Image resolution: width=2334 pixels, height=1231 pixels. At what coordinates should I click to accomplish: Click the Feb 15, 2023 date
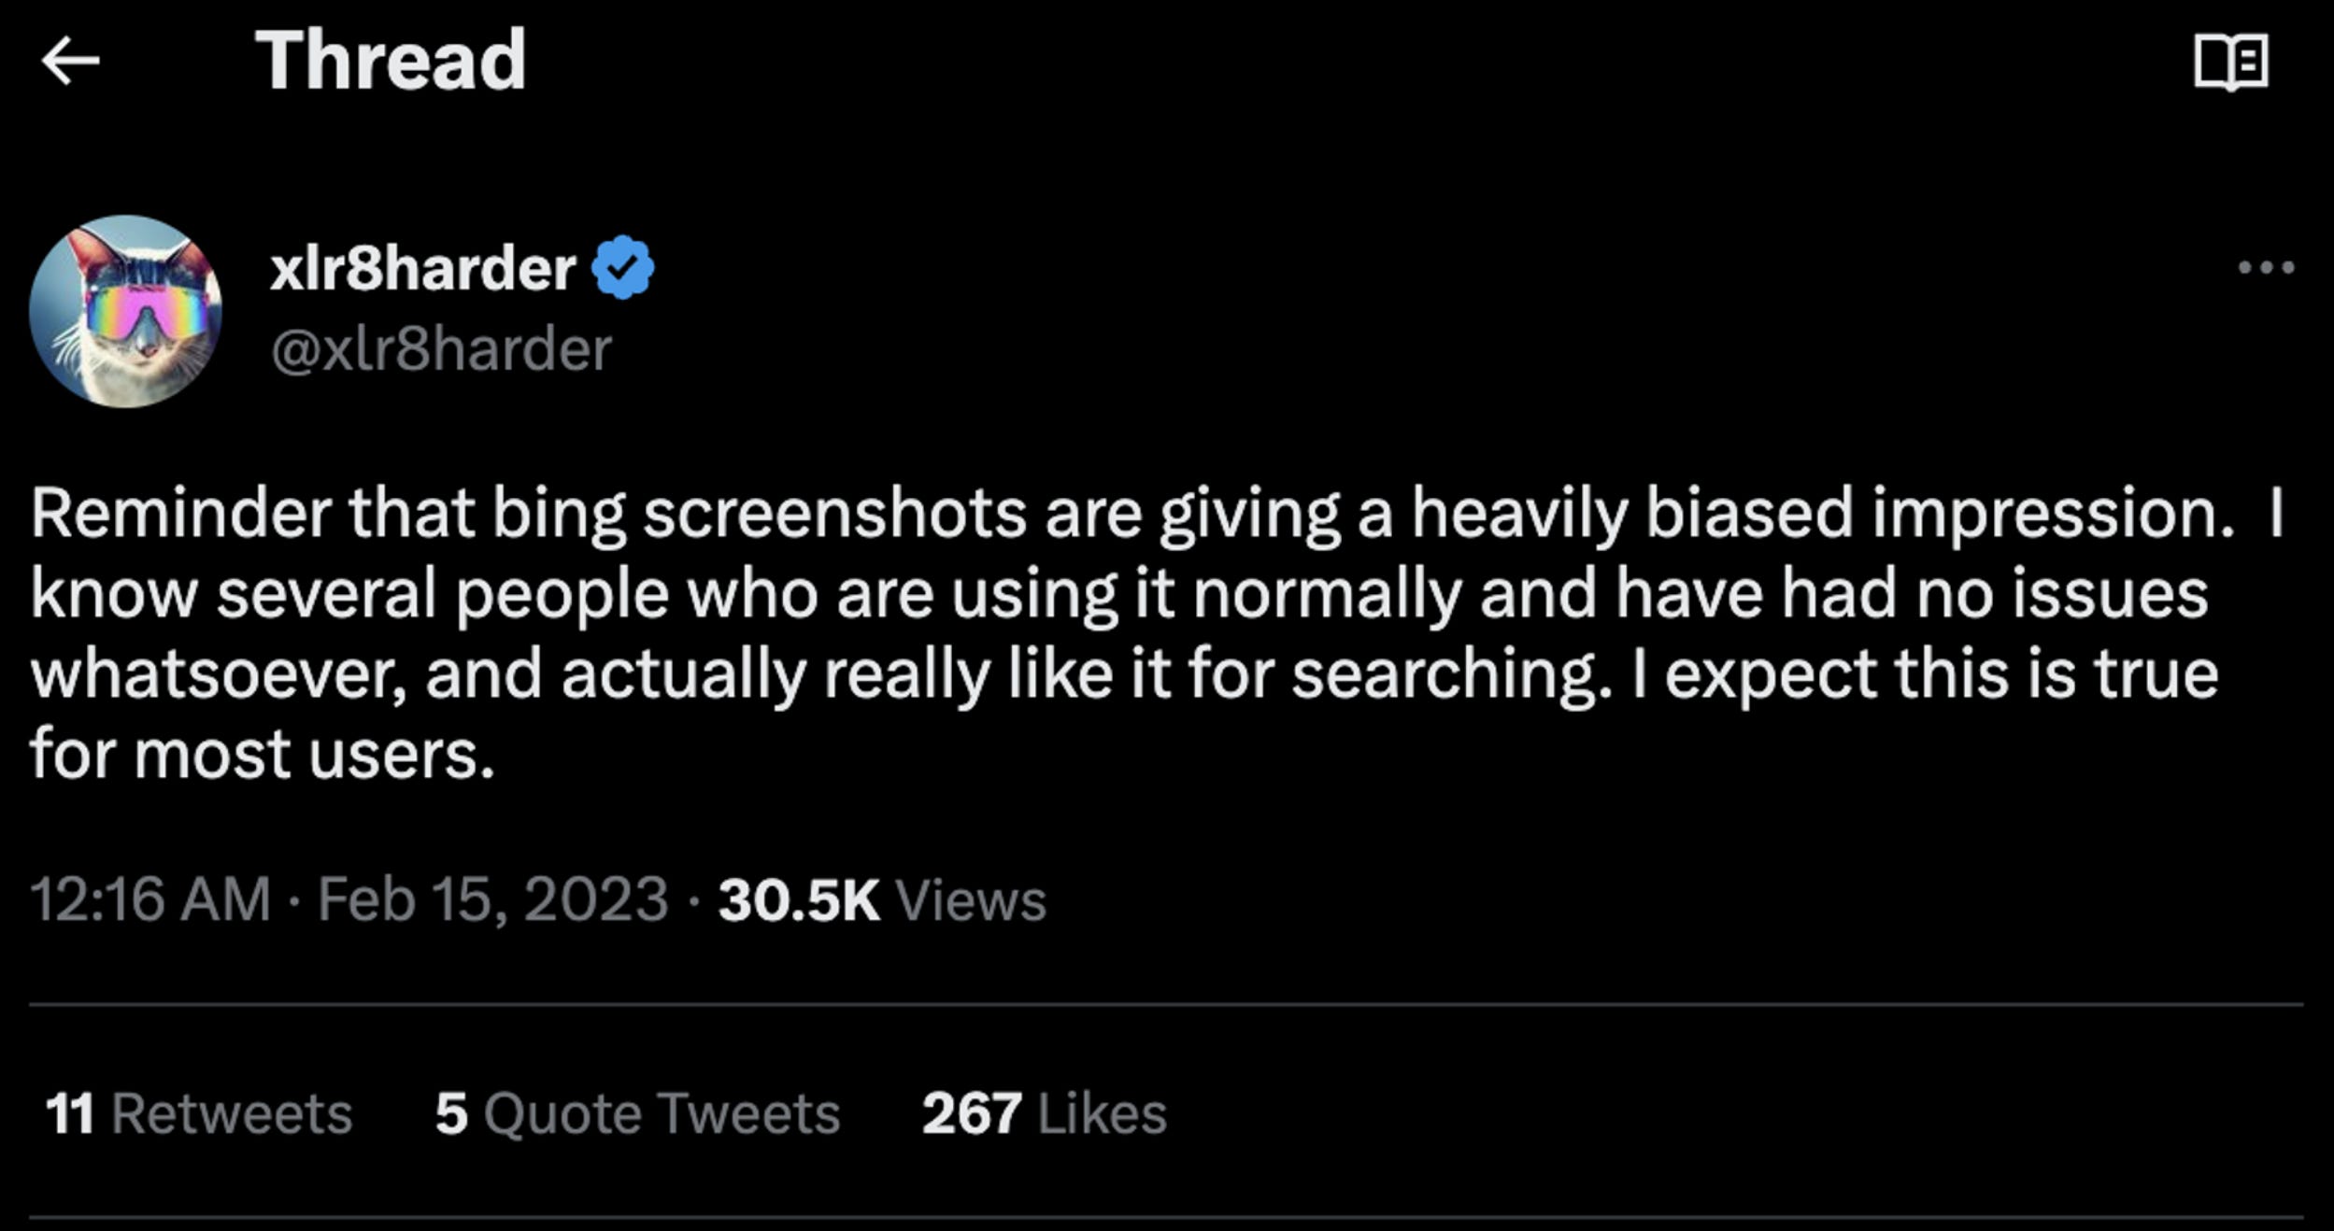coord(492,899)
